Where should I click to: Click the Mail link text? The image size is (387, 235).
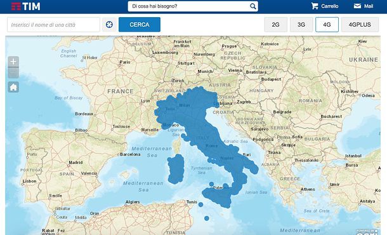coord(369,6)
